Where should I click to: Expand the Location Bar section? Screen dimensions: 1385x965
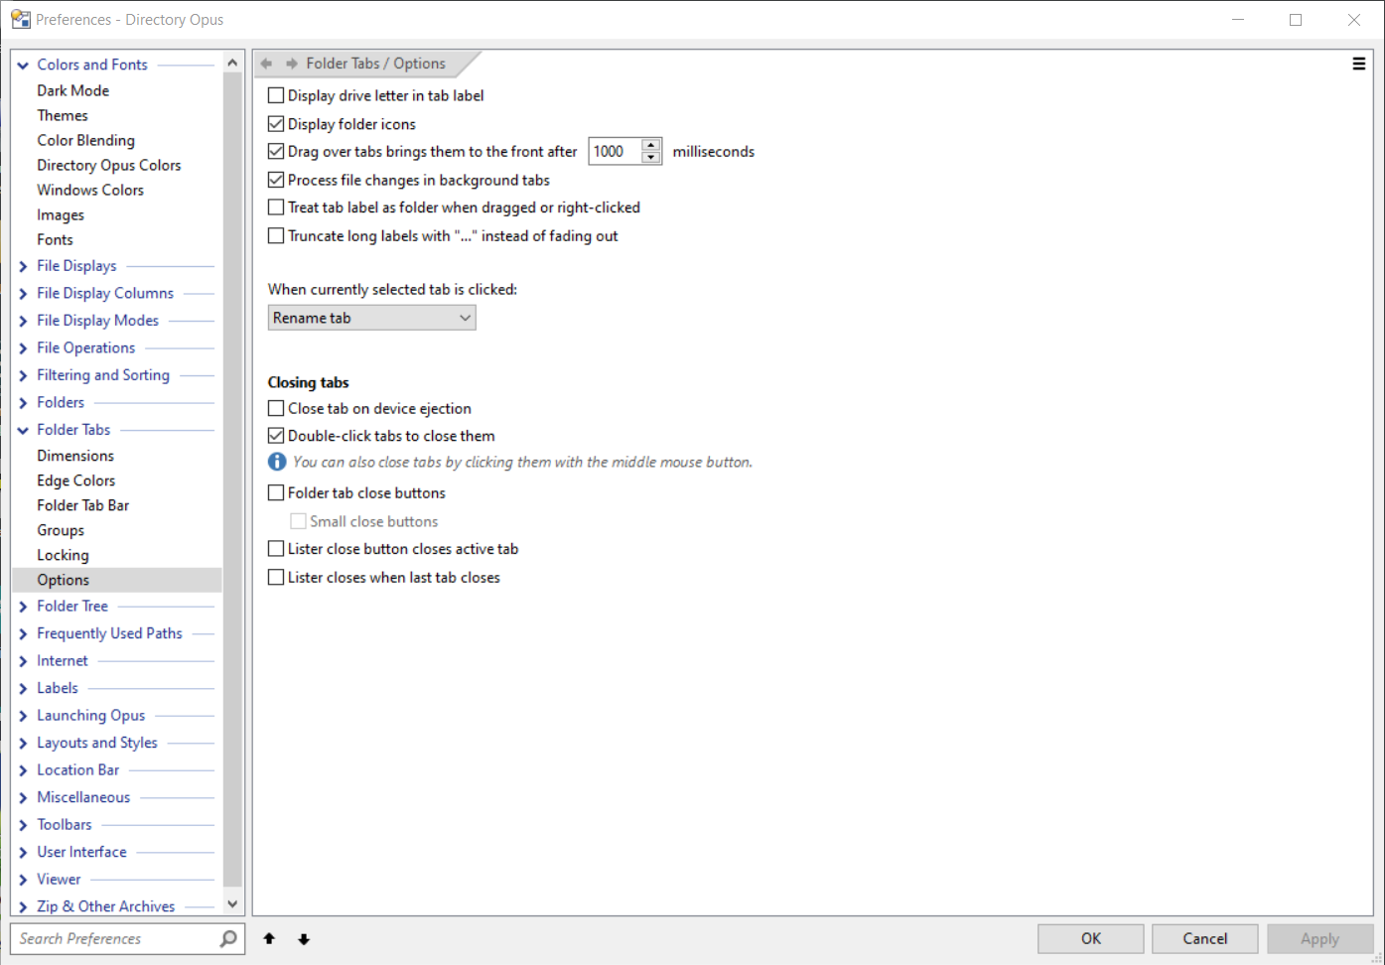[x=23, y=770]
